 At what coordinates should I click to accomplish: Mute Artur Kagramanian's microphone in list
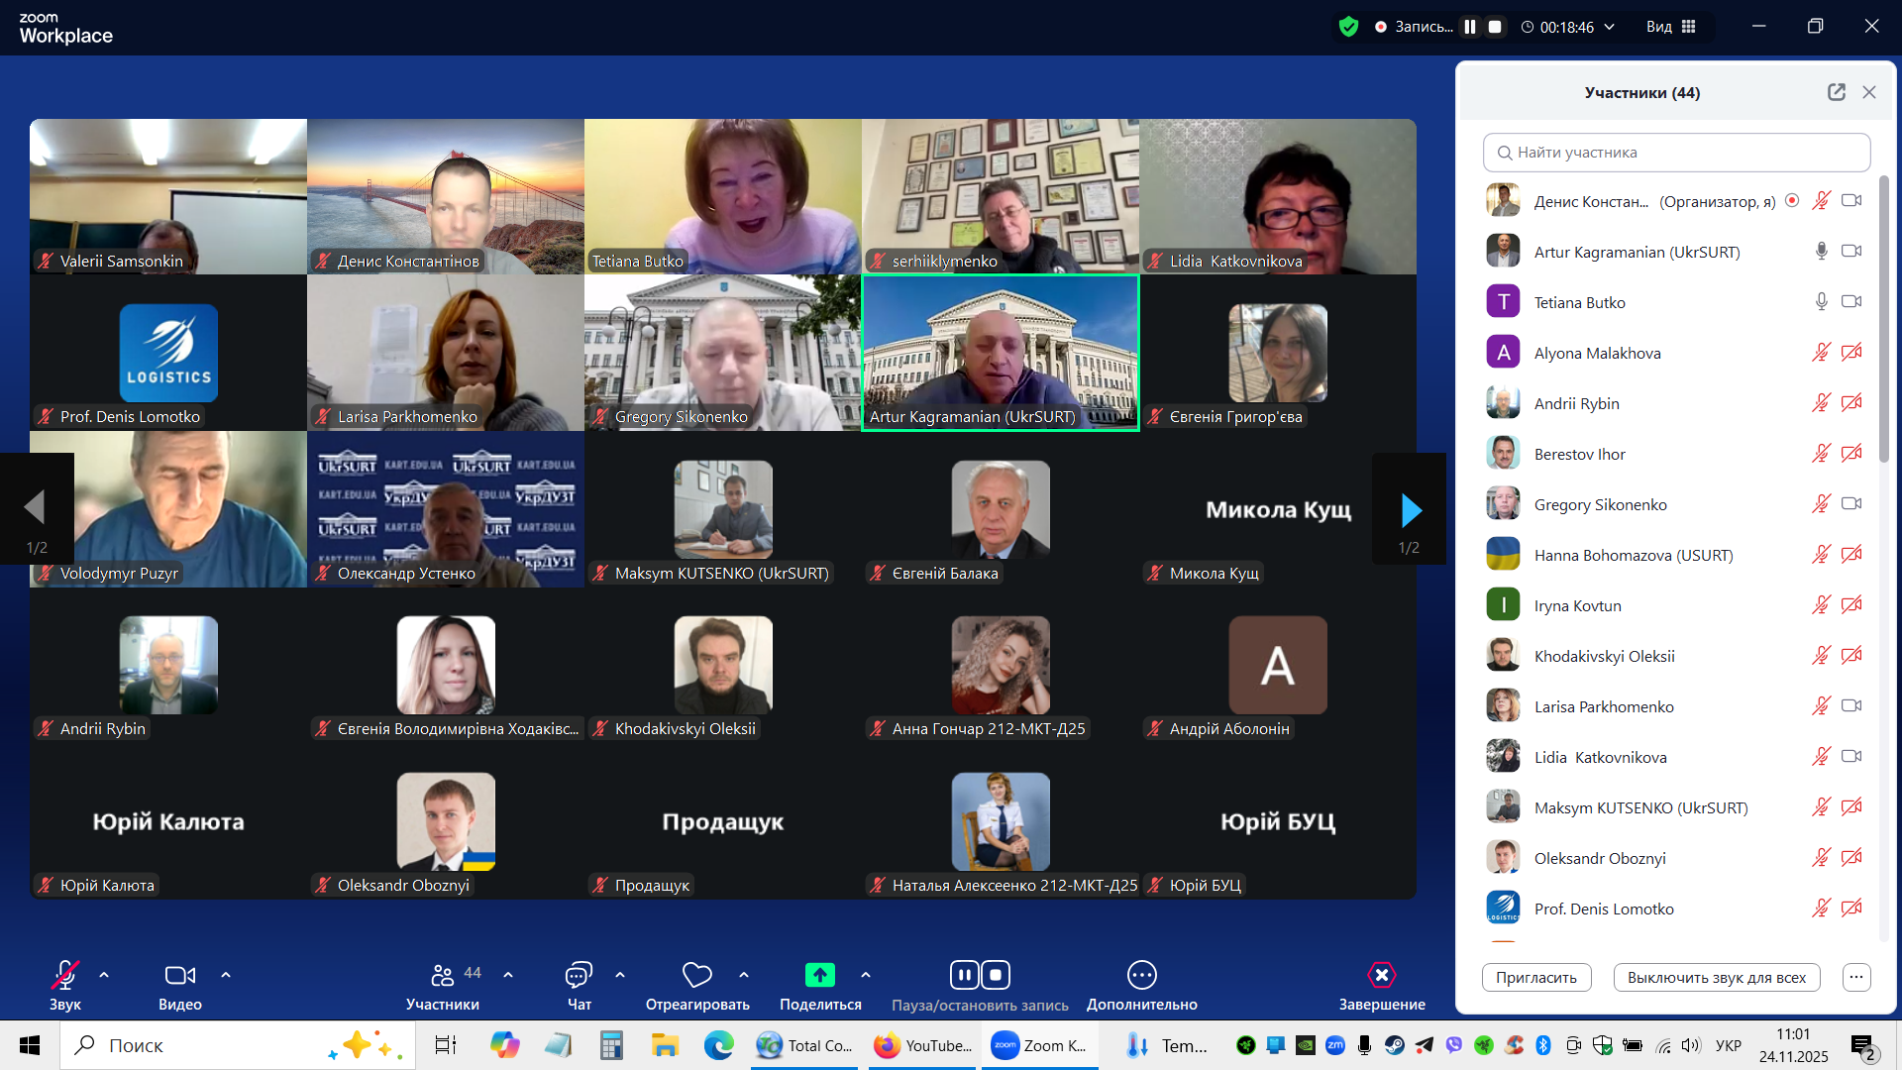point(1821,252)
